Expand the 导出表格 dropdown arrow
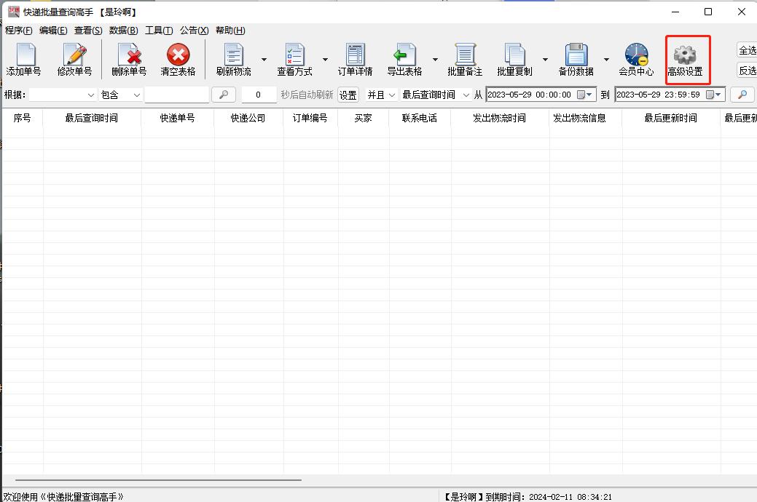This screenshot has width=757, height=502. tap(435, 60)
